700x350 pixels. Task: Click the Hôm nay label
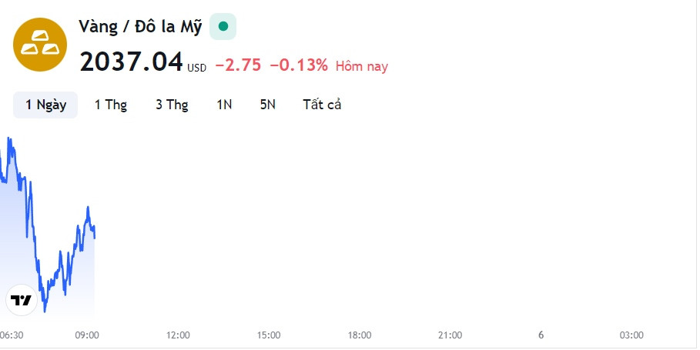pyautogui.click(x=362, y=66)
